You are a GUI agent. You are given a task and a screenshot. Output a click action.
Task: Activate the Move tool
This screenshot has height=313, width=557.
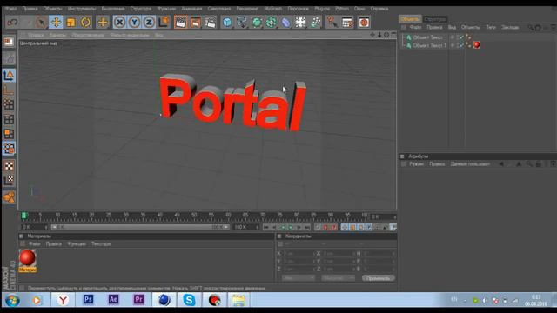click(56, 23)
